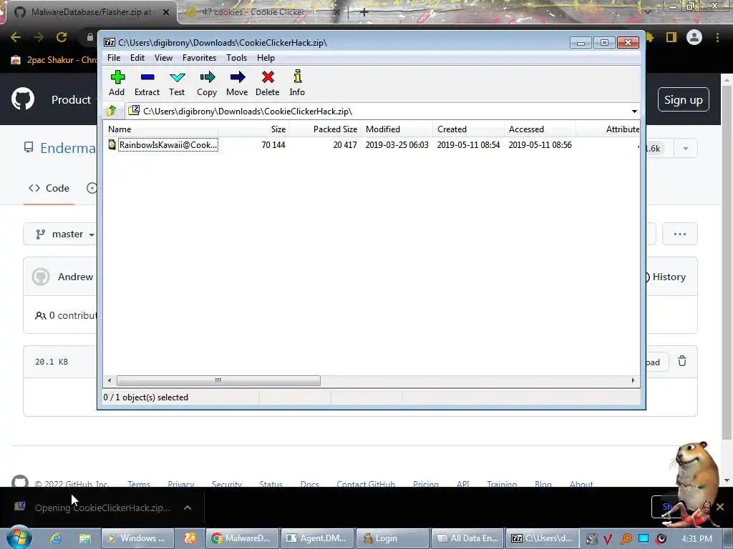733x549 pixels.
Task: Expand the master branch dropdown
Action: pyautogui.click(x=61, y=234)
